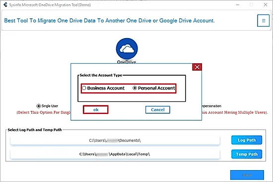Click 'Select Log Path and Temp Path' label
Viewport: 273px width, 182px height.
pyautogui.click(x=35, y=130)
